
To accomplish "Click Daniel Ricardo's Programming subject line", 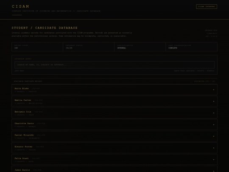I will [x=27, y=138].
